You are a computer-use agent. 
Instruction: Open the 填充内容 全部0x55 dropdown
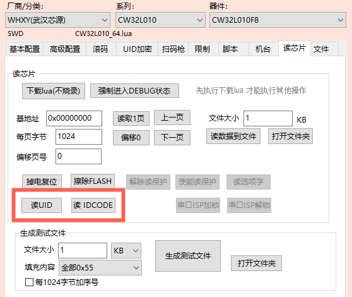click(x=100, y=267)
